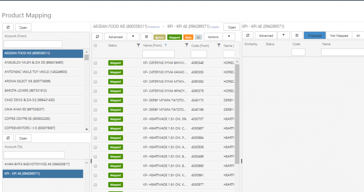Viewport: 364px width, 192px height.
Task: Filter the Name (From) column
Action: [187, 45]
